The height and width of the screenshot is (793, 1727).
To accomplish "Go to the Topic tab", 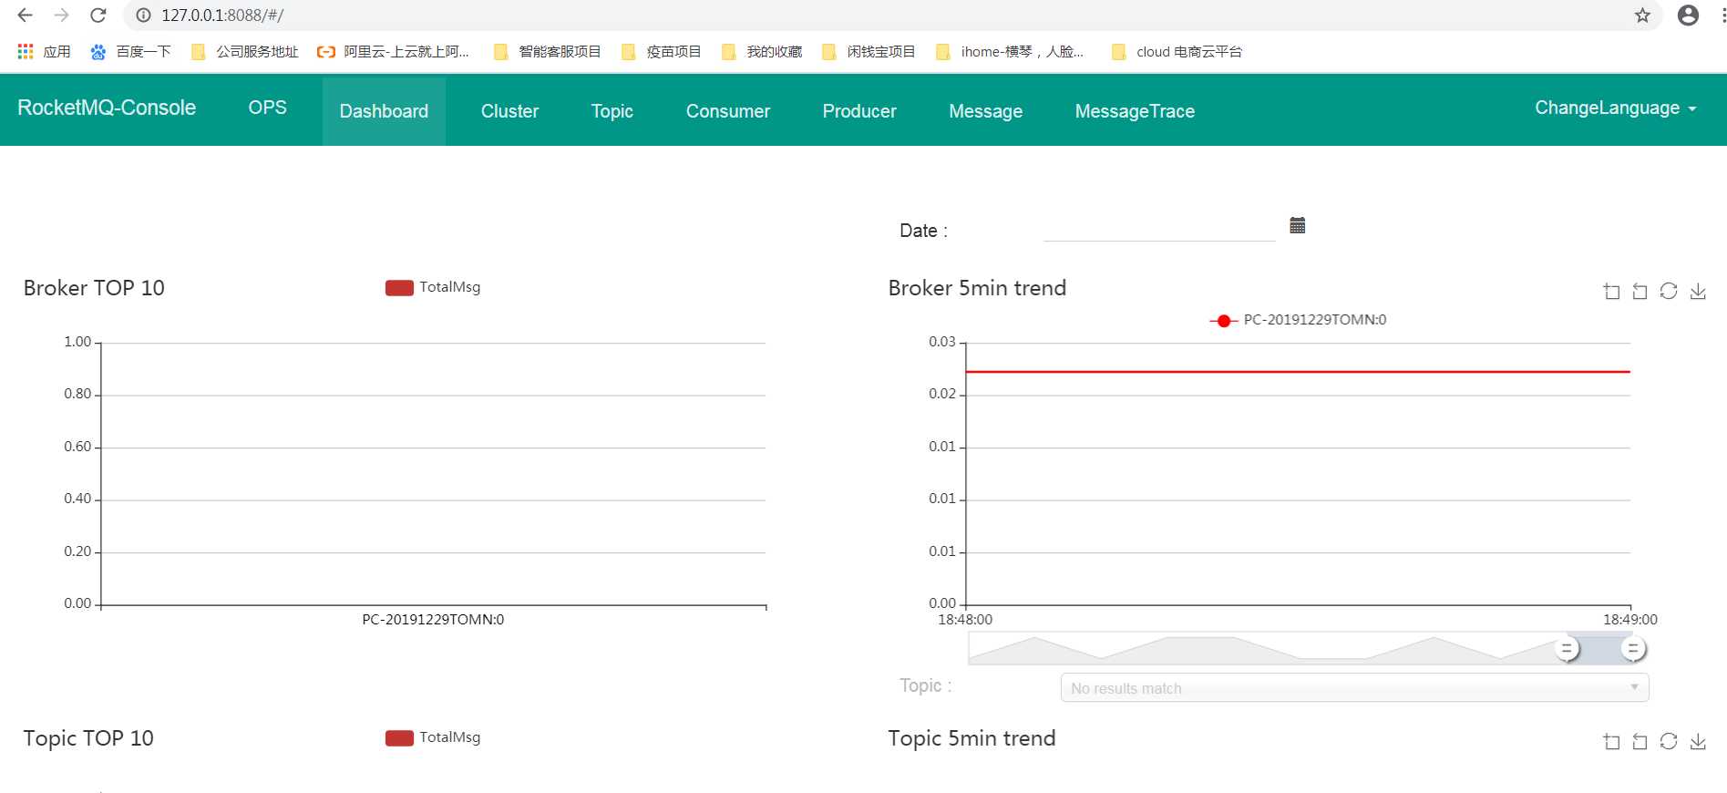I will [612, 111].
